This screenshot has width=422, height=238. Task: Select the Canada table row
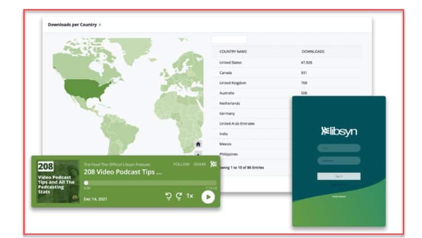[x=286, y=73]
